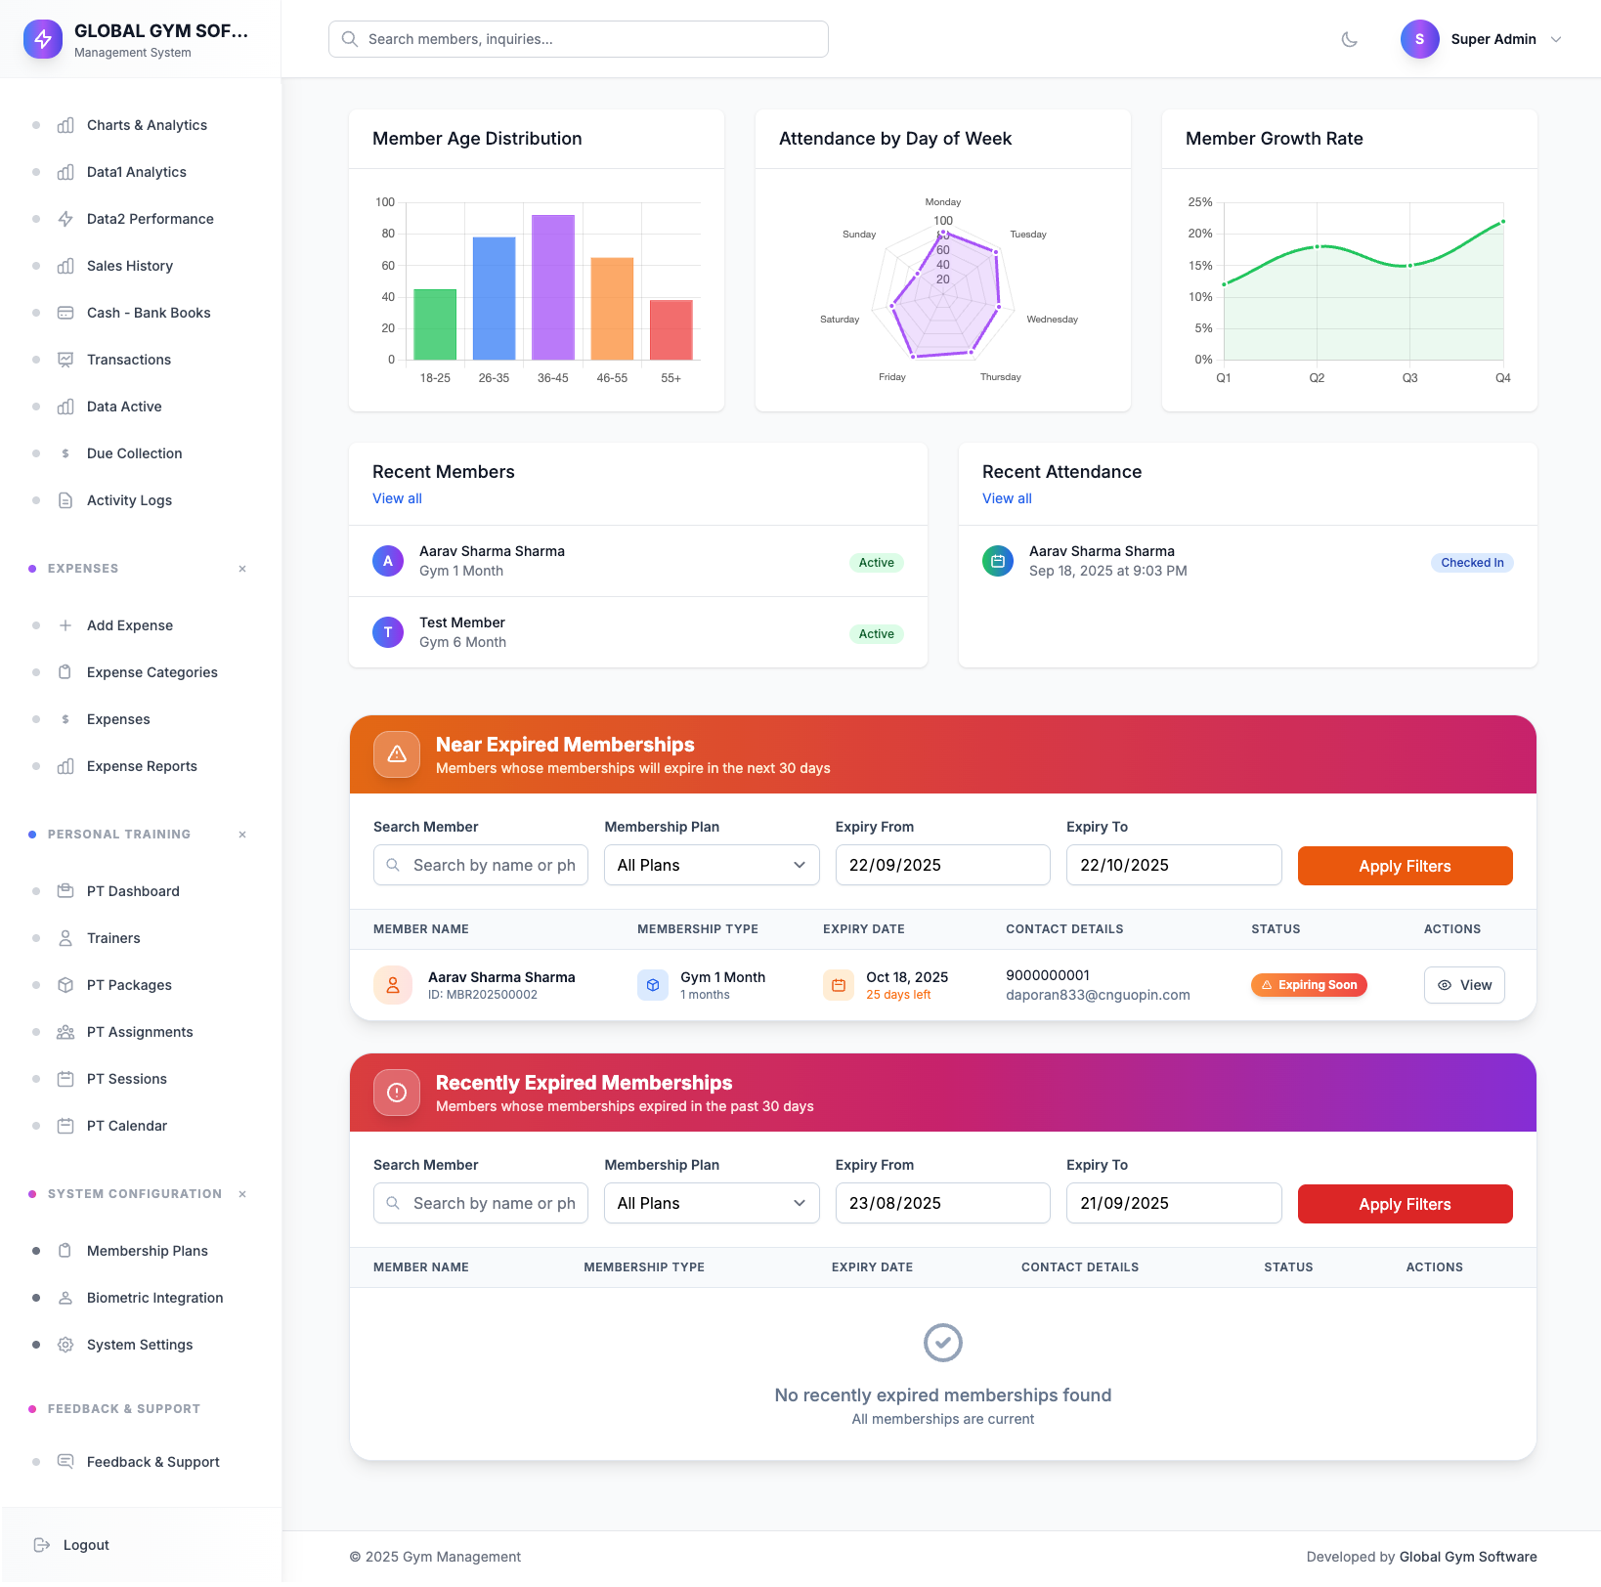
Task: Open System Settings from sidebar
Action: pos(139,1345)
